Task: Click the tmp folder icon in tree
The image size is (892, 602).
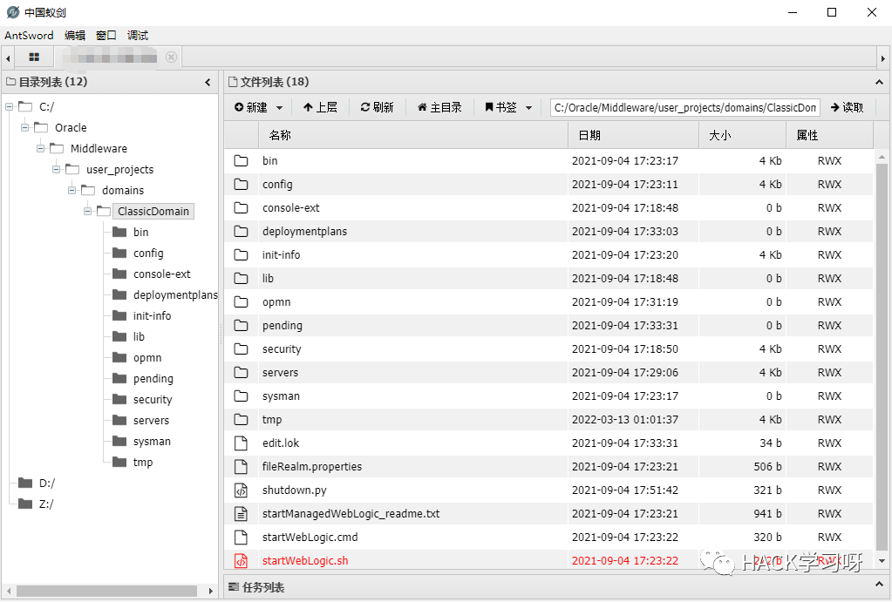Action: [x=119, y=462]
